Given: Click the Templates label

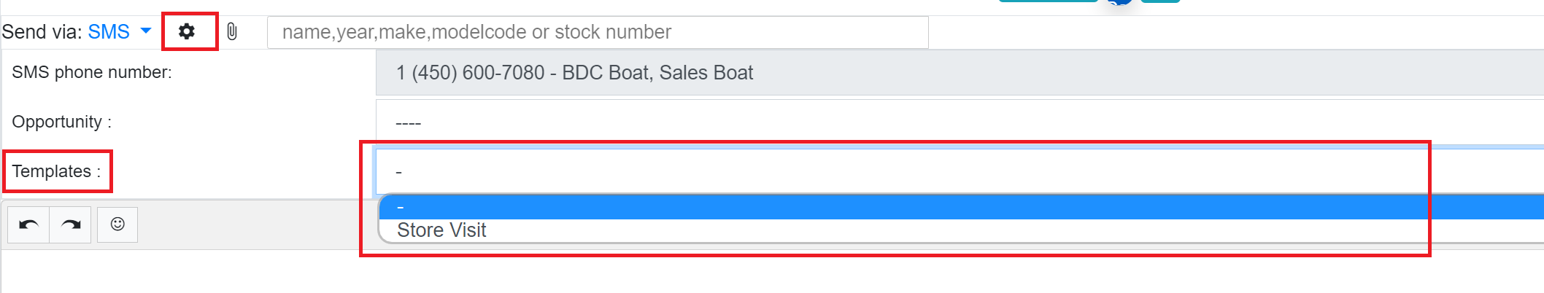Looking at the screenshot, I should (x=56, y=171).
